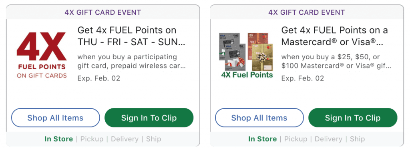410x148 pixels.
Task: Click the red 4X Fuel Points logo
Action: pos(42,55)
